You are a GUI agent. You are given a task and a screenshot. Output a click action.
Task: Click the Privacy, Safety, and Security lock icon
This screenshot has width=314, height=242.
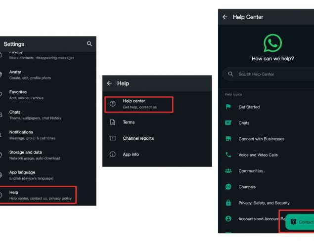tap(228, 203)
